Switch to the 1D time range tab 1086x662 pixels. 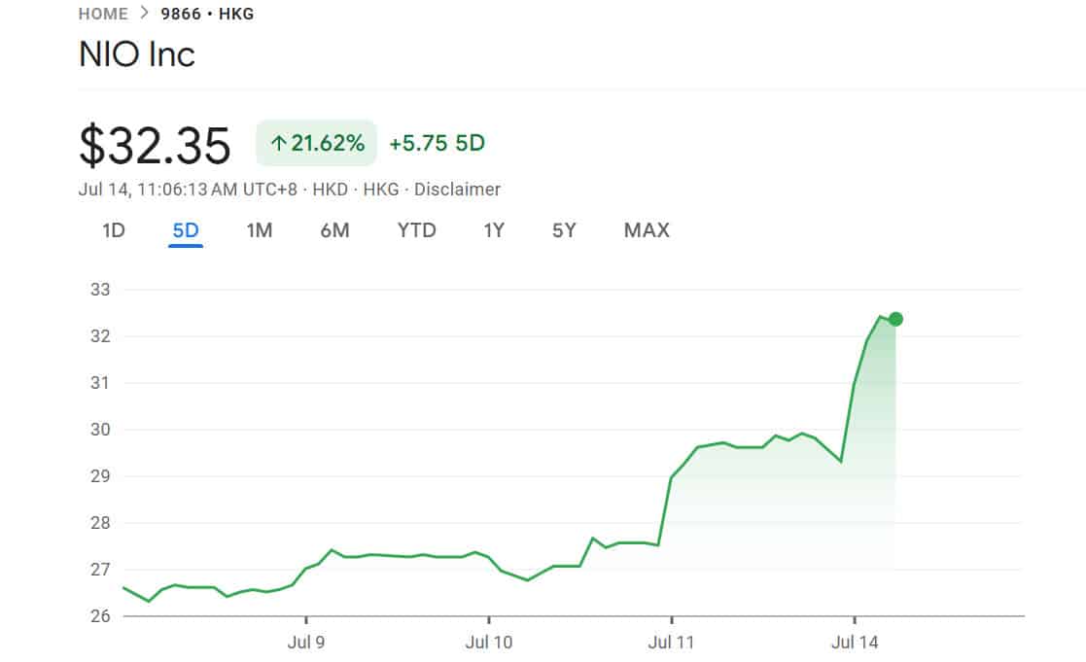113,230
